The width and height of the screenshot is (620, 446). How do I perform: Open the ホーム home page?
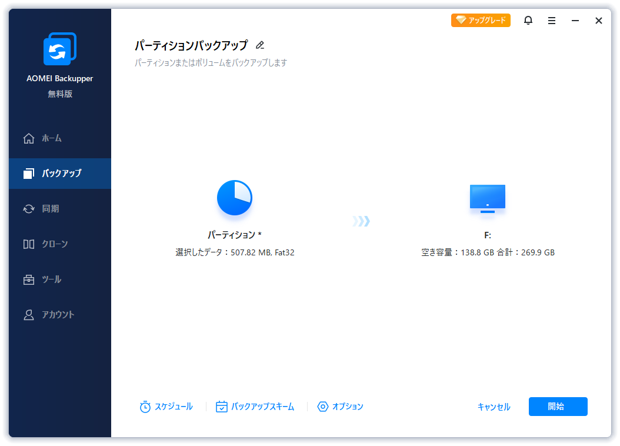pyautogui.click(x=60, y=138)
